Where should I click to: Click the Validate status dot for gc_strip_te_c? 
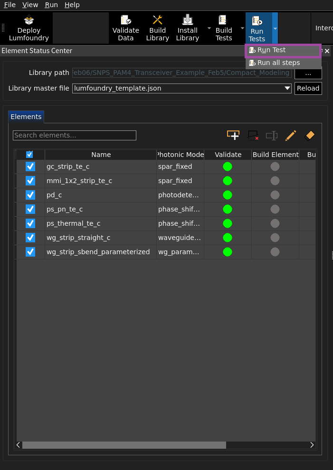click(x=228, y=166)
